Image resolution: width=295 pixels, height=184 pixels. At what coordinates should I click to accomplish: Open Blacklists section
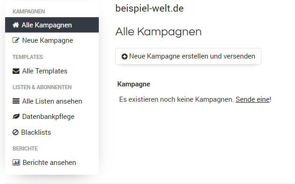[x=52, y=132]
